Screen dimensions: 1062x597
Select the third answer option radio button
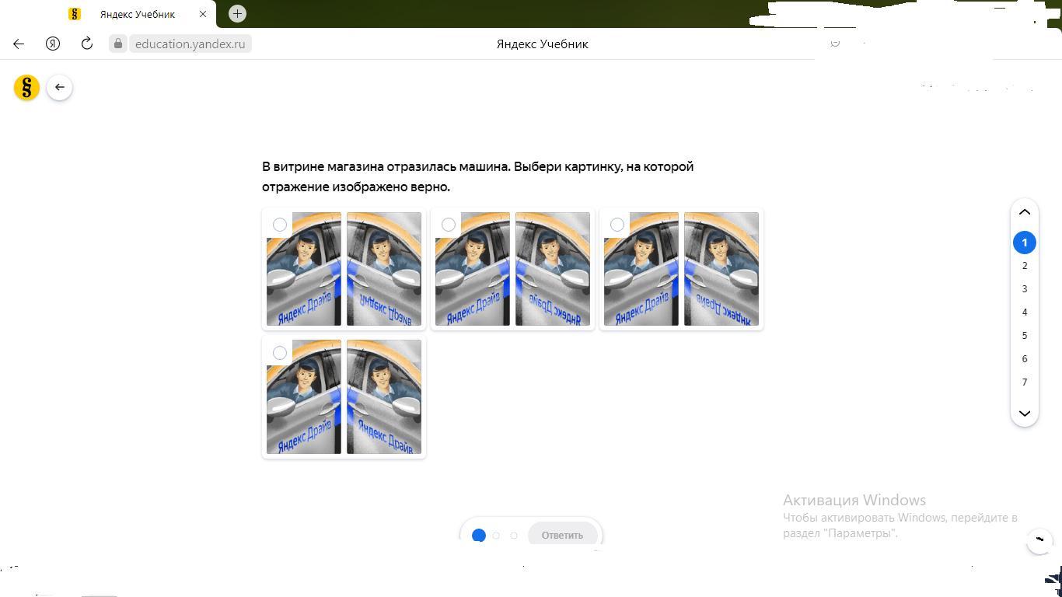[x=617, y=225]
